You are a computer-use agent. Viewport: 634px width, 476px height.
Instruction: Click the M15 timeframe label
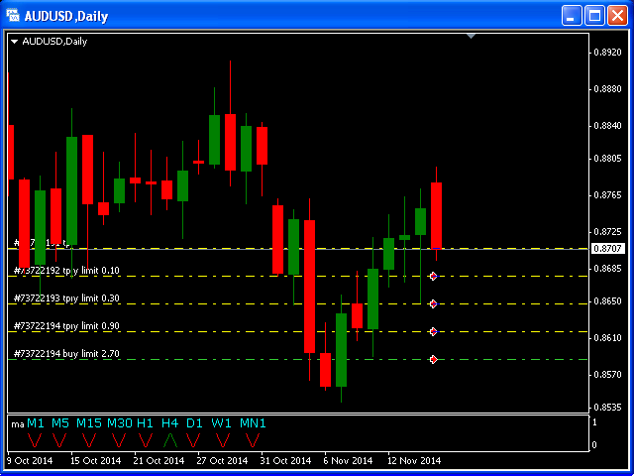pyautogui.click(x=89, y=423)
